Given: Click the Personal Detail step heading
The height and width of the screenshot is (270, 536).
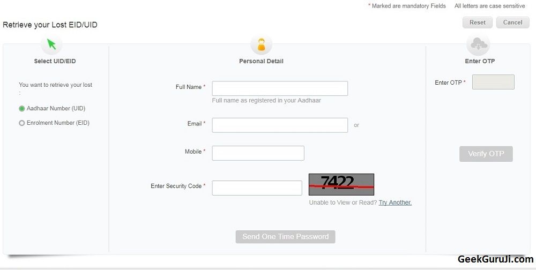Looking at the screenshot, I should 261,61.
